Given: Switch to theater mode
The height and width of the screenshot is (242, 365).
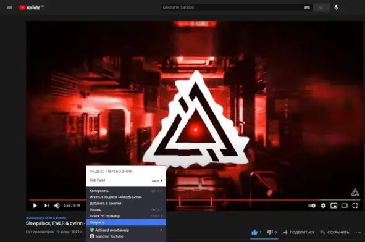Looking at the screenshot, I should [x=344, y=206].
